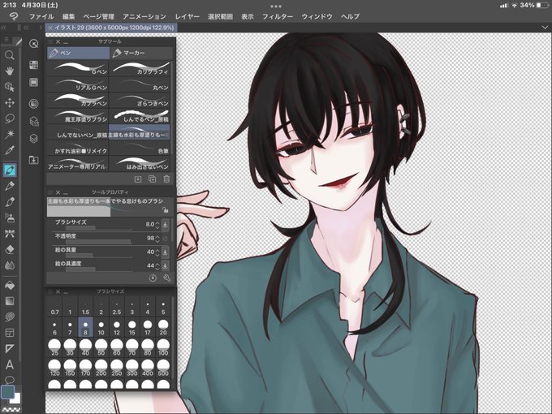Image resolution: width=552 pixels, height=414 pixels.
Task: Select the Decoration ribbon tool
Action: [10, 234]
